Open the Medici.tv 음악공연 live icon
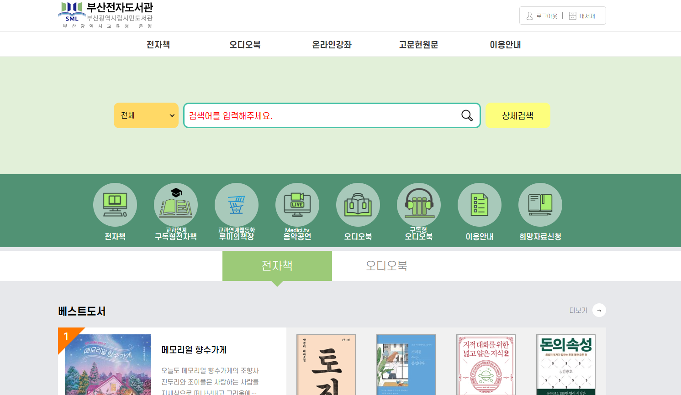681x395 pixels. [x=297, y=205]
